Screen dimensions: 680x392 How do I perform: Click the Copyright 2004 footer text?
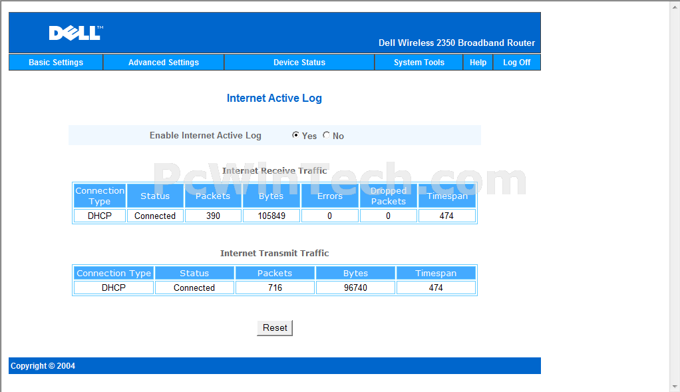tap(43, 366)
